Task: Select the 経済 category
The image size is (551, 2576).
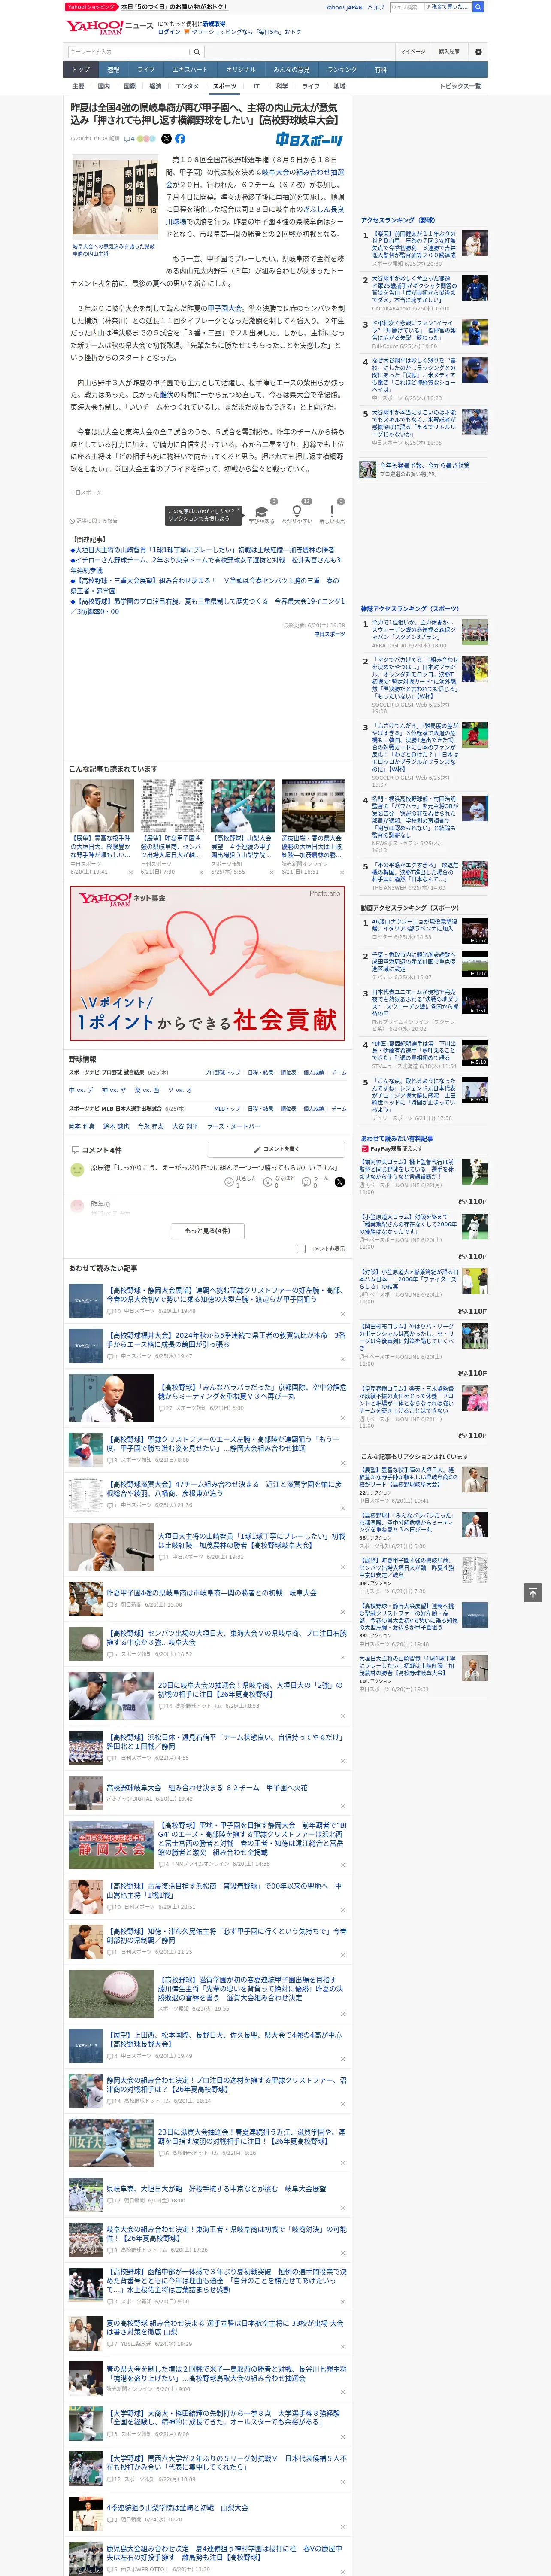Action: 155,86
